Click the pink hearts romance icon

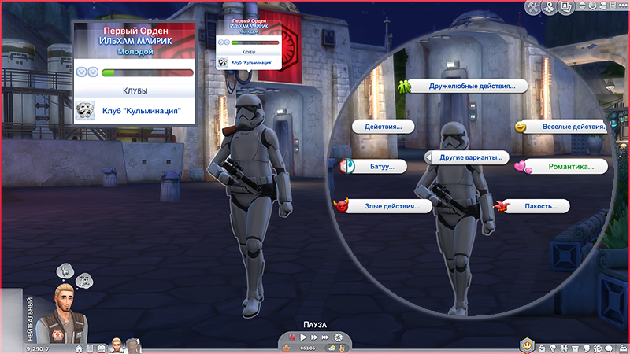523,167
